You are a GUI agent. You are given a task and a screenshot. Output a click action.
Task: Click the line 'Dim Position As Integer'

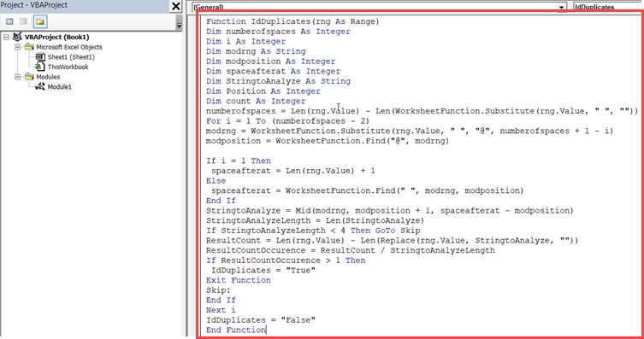pos(263,91)
